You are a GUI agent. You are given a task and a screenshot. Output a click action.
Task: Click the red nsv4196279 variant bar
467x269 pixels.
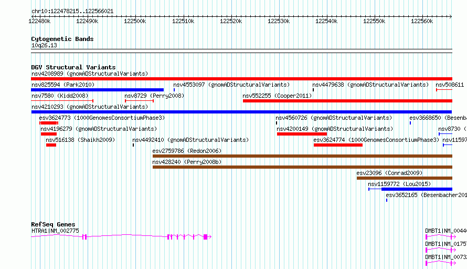tap(49, 134)
